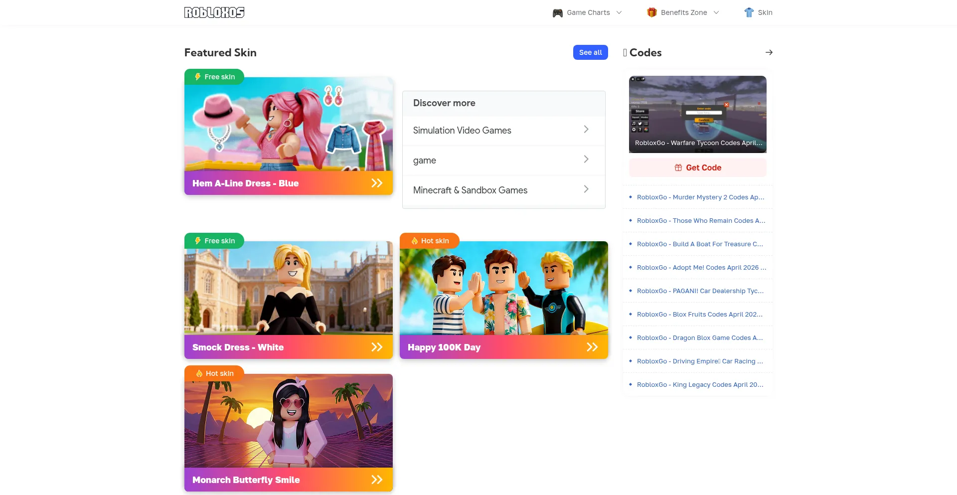Open Adopt Me! Codes April 2026 link
Screen dimensions: 957x495
pyautogui.click(x=701, y=268)
